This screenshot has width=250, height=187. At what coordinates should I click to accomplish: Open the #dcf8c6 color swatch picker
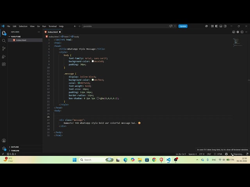[93, 80]
